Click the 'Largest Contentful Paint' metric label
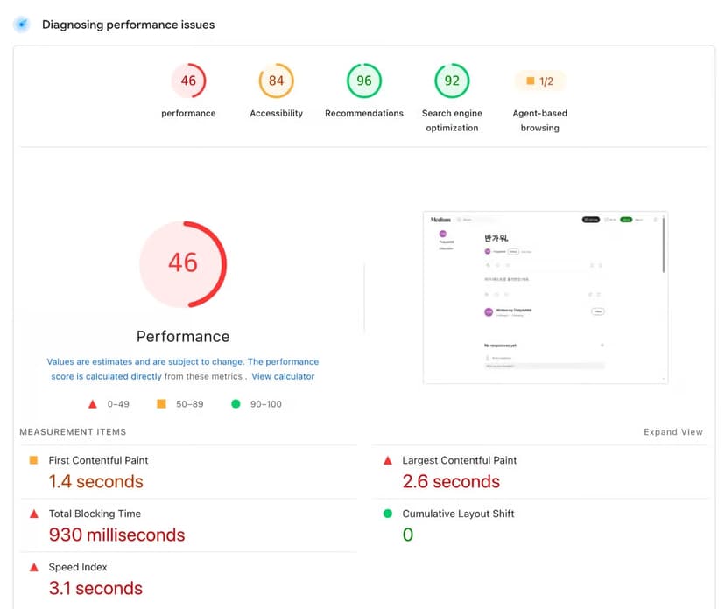Screen dimensions: 725x609 click(459, 460)
